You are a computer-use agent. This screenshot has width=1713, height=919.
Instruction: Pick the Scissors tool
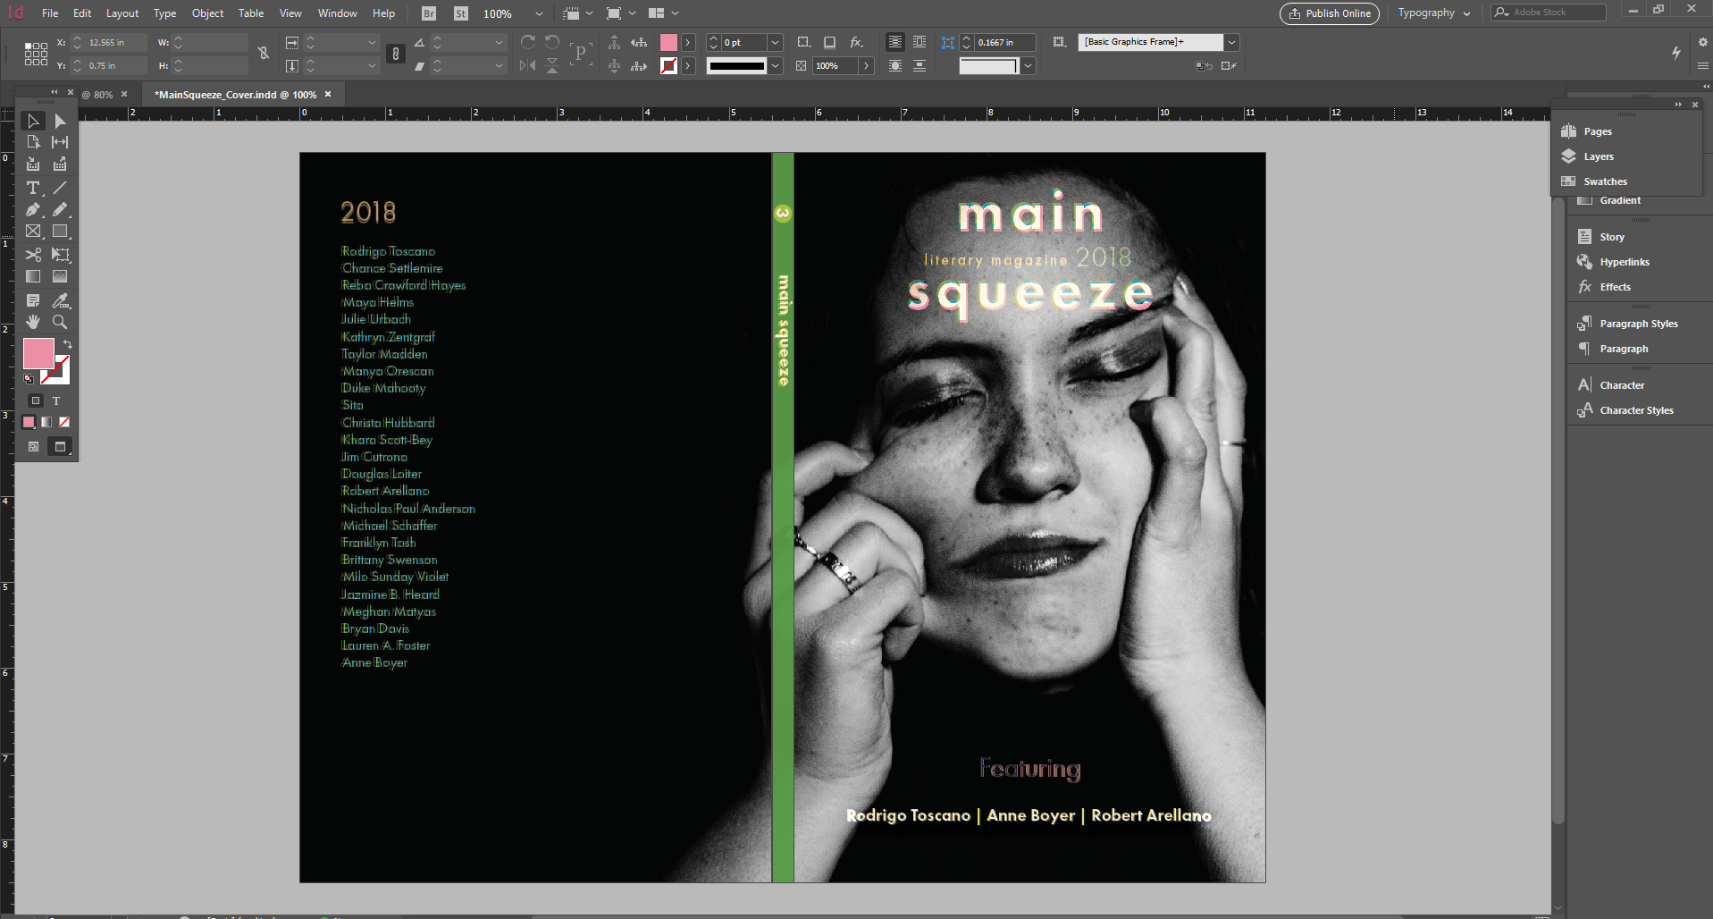[33, 255]
